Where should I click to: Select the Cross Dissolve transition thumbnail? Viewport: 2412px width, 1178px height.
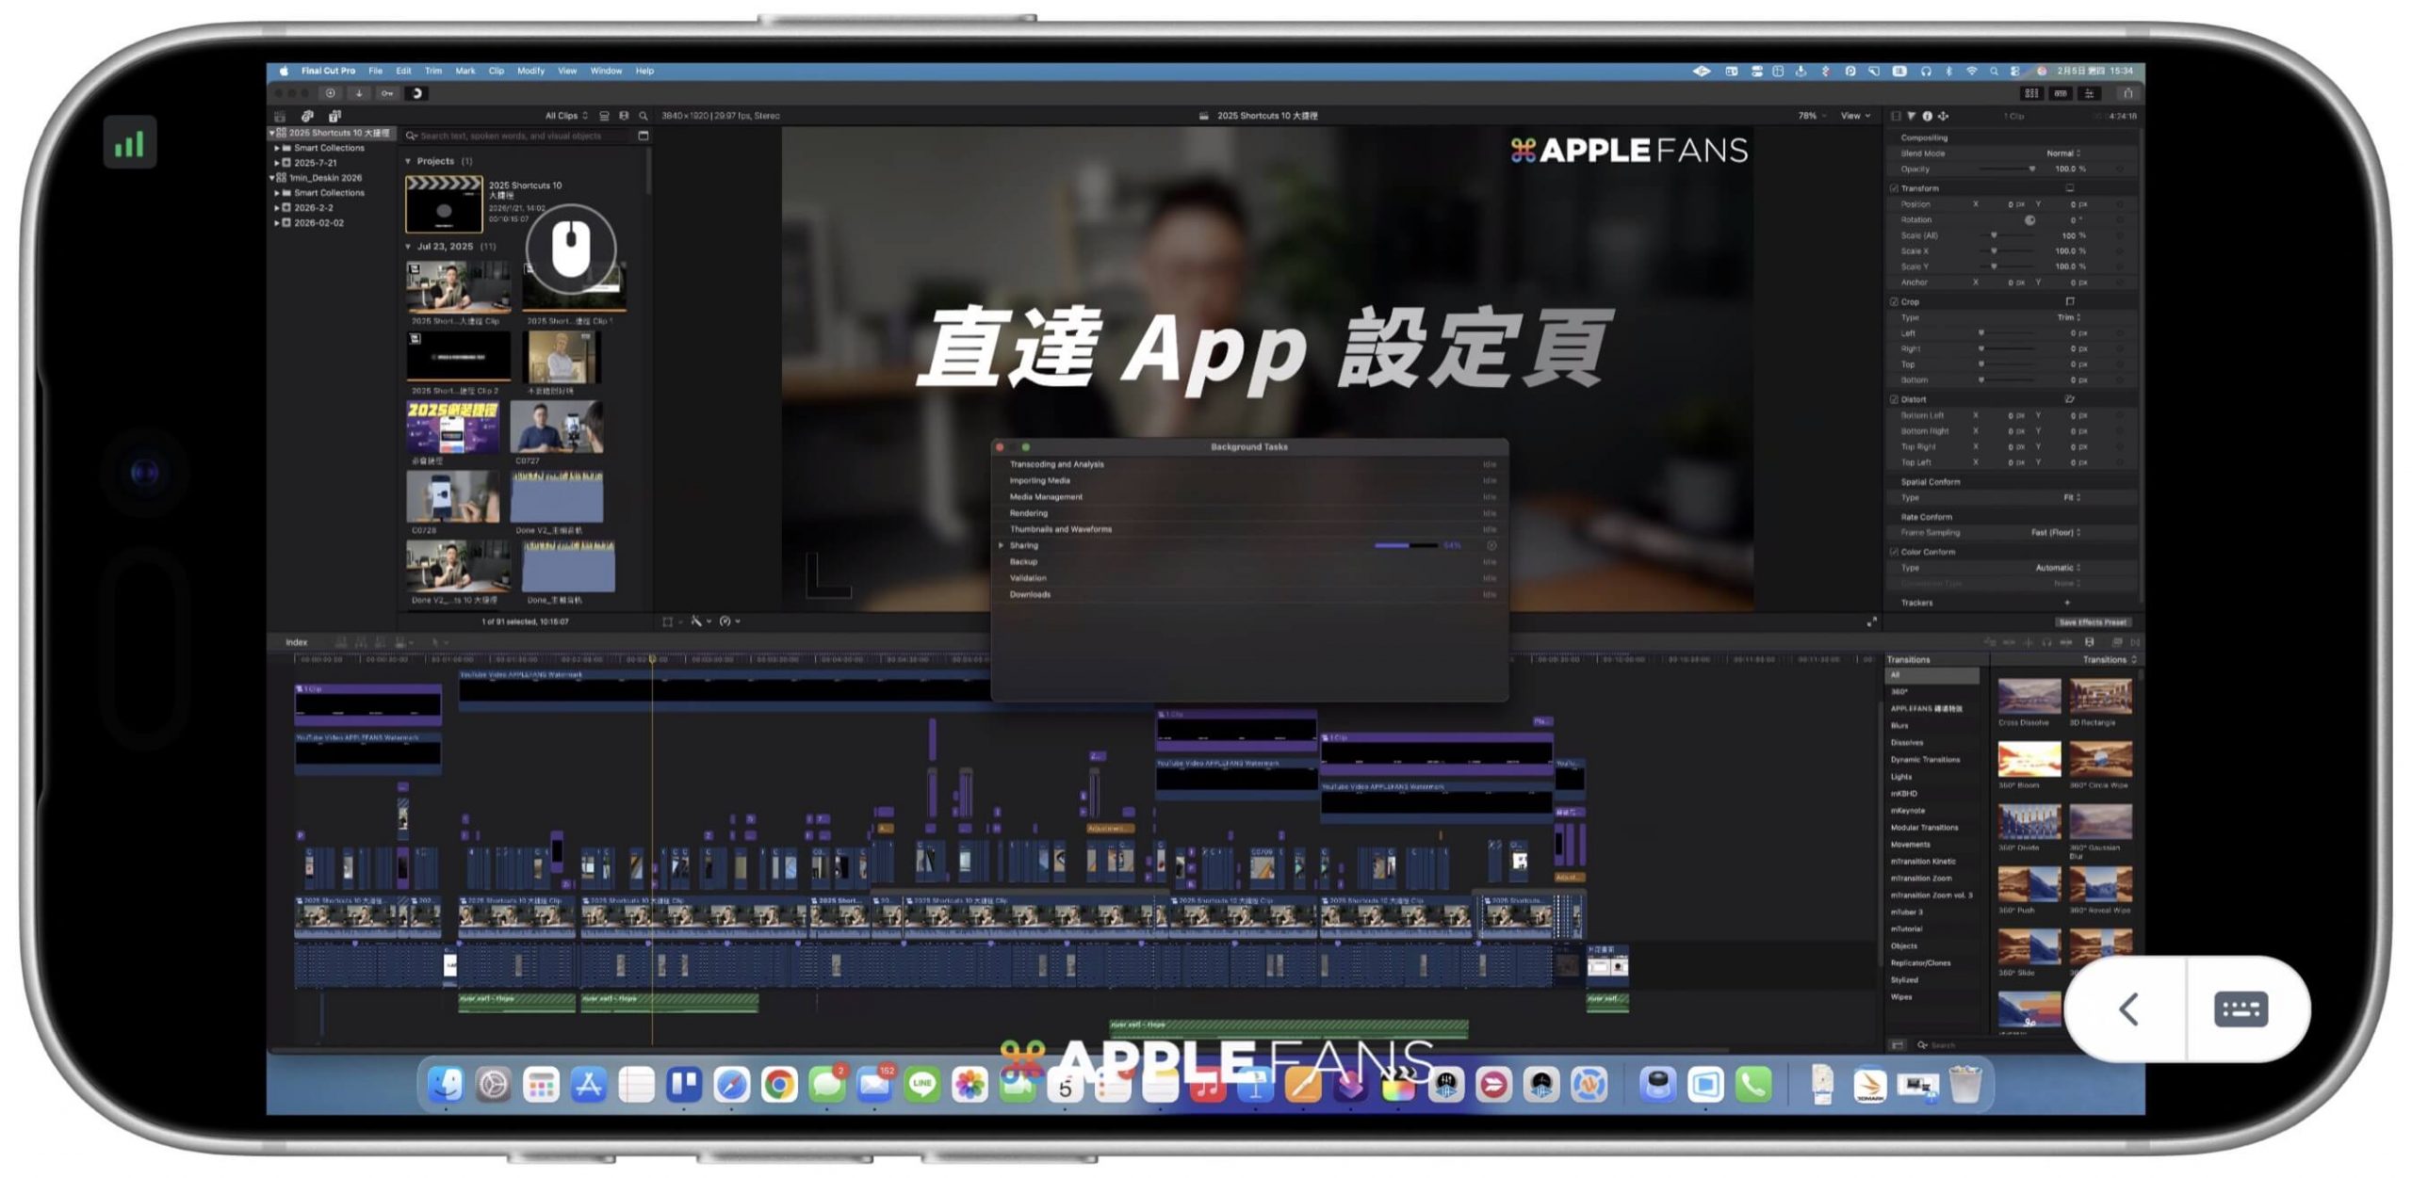(2029, 697)
